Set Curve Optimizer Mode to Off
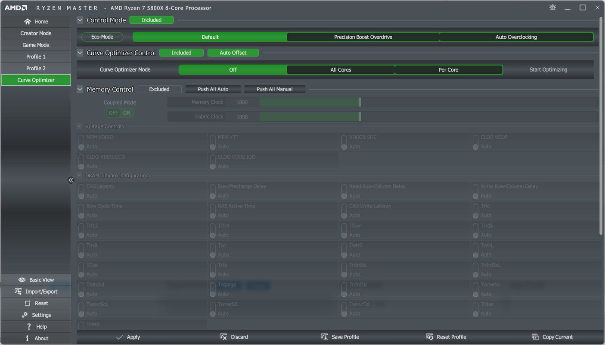The height and width of the screenshot is (345, 605). [233, 69]
